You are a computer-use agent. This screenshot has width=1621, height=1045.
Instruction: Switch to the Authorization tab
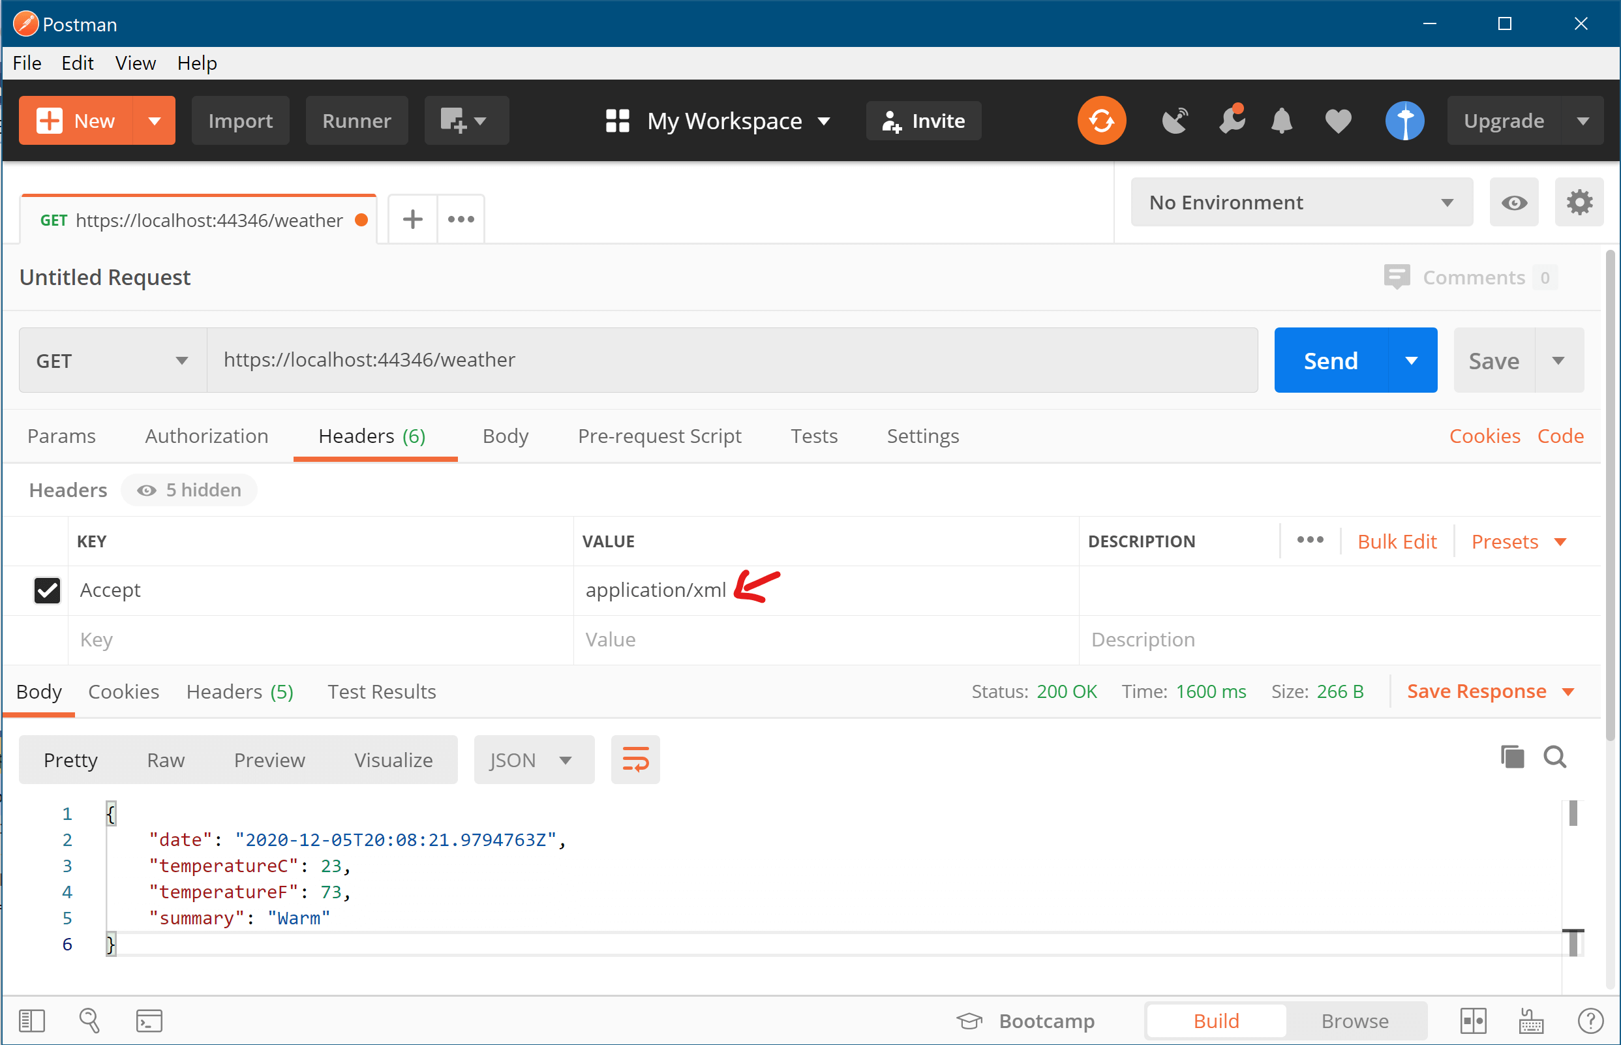[x=207, y=436]
